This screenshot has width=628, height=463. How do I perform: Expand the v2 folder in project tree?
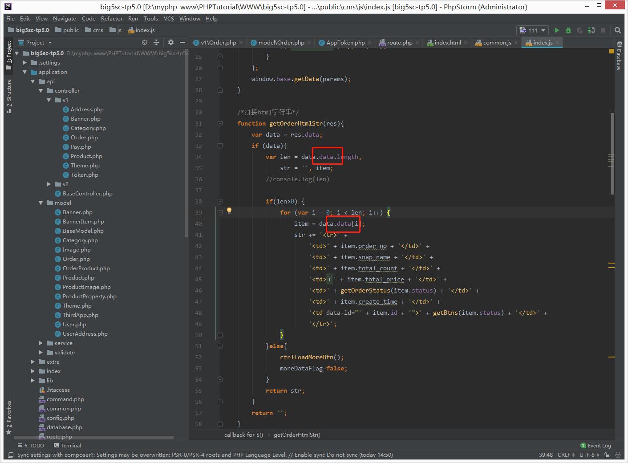tap(49, 184)
